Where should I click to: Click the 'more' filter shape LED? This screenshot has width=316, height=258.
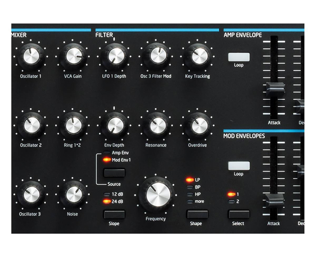[190, 201]
